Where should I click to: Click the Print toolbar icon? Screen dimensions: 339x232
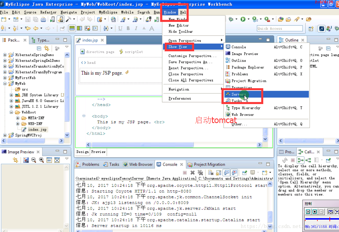pos(43,20)
